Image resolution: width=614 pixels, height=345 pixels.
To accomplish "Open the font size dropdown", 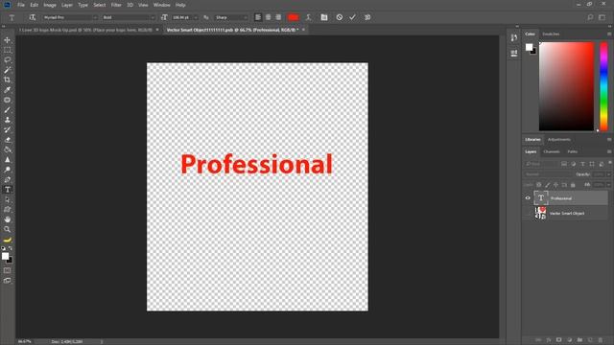I will click(x=196, y=17).
